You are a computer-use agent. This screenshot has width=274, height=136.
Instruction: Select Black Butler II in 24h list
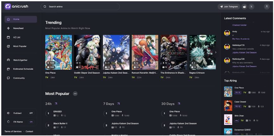[60, 123]
